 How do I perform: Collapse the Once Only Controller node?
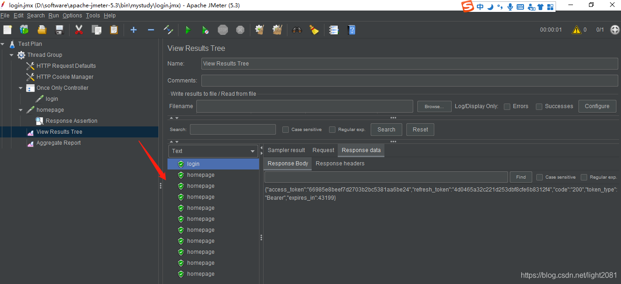click(21, 88)
